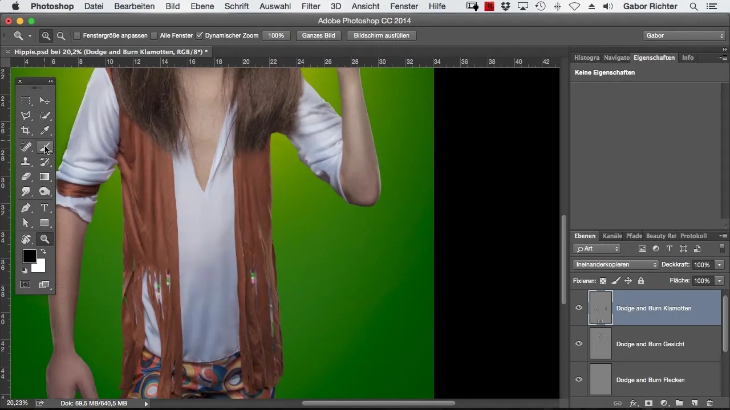Select the Move tool

coord(44,101)
